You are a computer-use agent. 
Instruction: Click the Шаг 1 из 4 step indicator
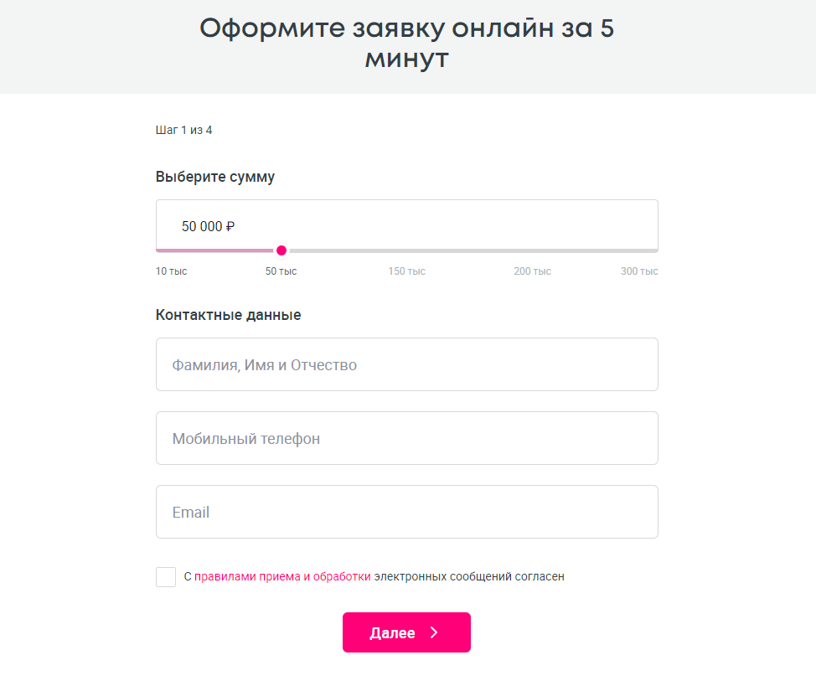183,130
